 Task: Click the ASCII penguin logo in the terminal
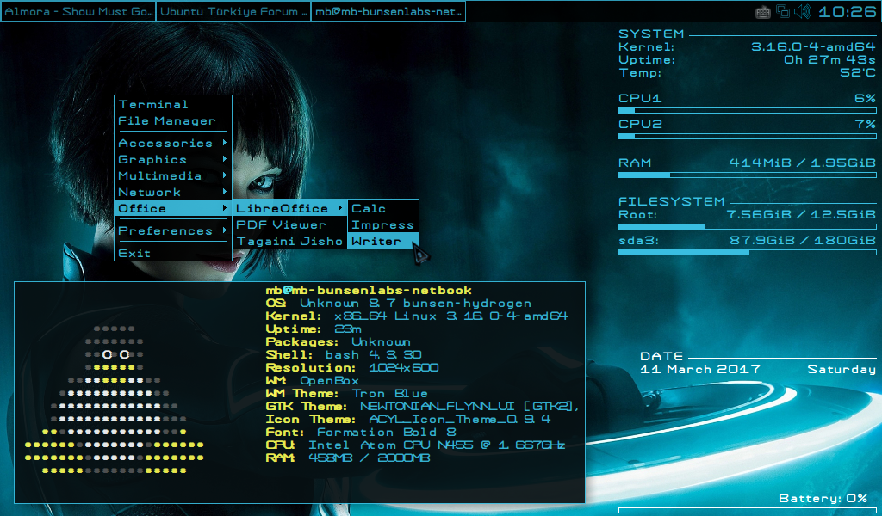tap(115, 400)
